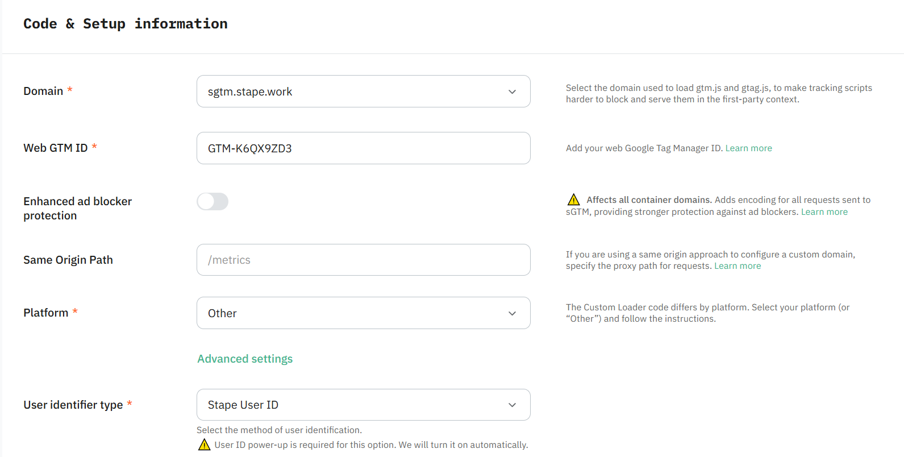Click the User identifier type label
904x457 pixels.
[x=73, y=405]
